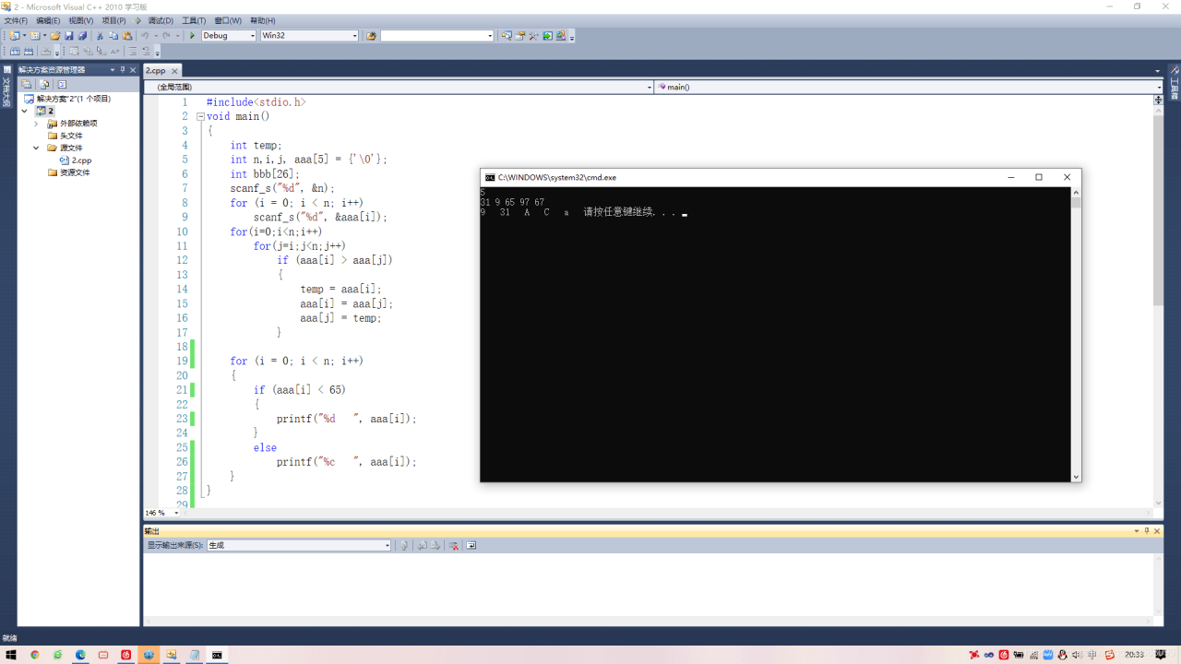Open 窗口(W) menu
The image size is (1181, 664).
tap(228, 20)
